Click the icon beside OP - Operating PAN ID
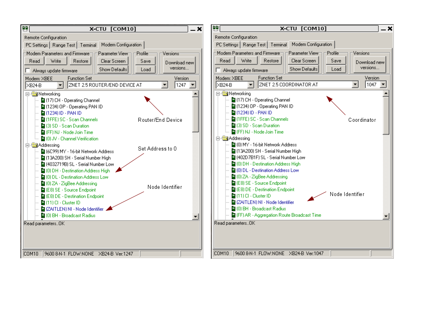This screenshot has width=423, height=317. coord(42,106)
